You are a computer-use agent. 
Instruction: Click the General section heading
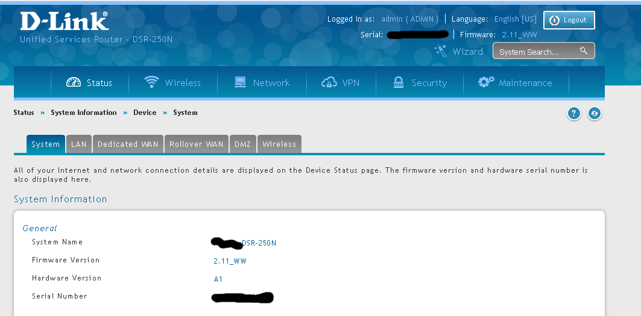[40, 228]
